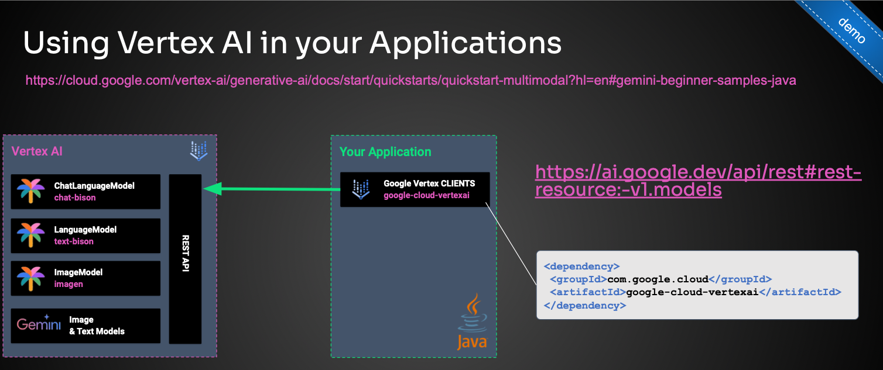Click the palm icon beside LanguageModel
Viewport: 883px width, 370px height.
30,235
